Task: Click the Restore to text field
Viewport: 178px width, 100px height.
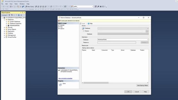Action: click(117, 42)
